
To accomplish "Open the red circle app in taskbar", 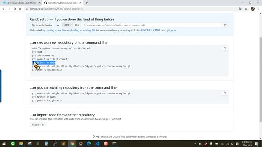I will click(x=106, y=143).
